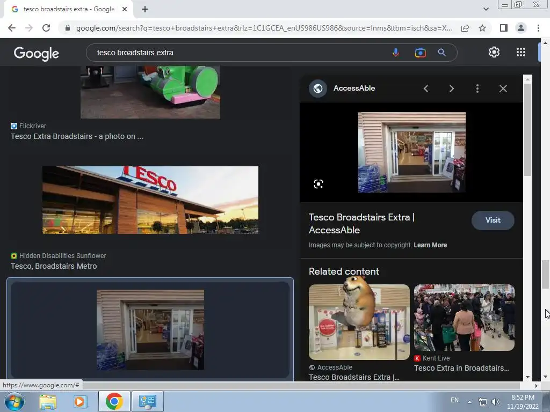Image resolution: width=550 pixels, height=412 pixels.
Task: Start voice search with the microphone icon
Action: [396, 53]
